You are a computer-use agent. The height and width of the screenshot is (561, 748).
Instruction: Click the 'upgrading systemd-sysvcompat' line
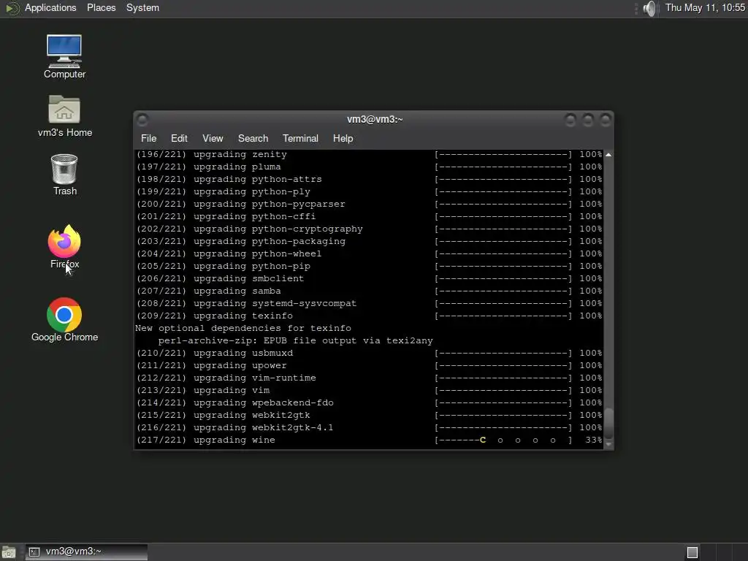click(x=369, y=303)
